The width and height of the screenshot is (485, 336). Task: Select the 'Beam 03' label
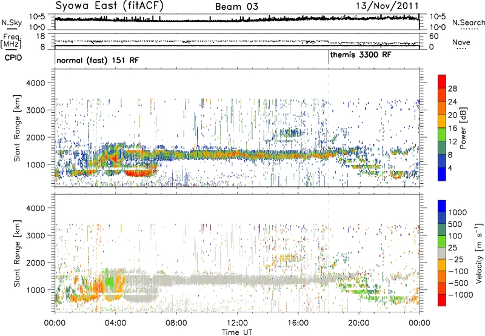(236, 7)
